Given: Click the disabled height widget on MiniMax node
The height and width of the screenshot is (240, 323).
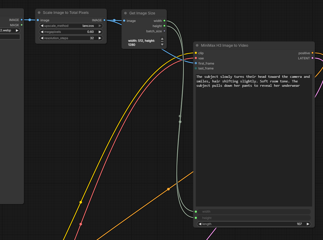Looking at the screenshot, I should pyautogui.click(x=254, y=218).
